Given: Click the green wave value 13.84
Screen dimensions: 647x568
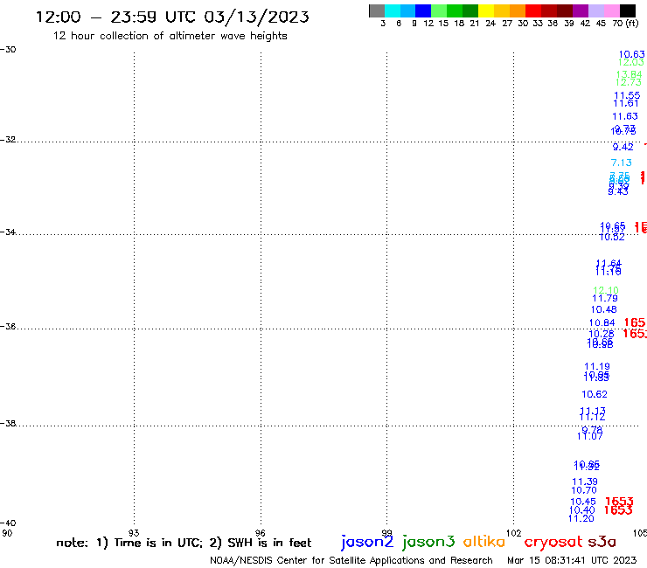Looking at the screenshot, I should (x=629, y=74).
